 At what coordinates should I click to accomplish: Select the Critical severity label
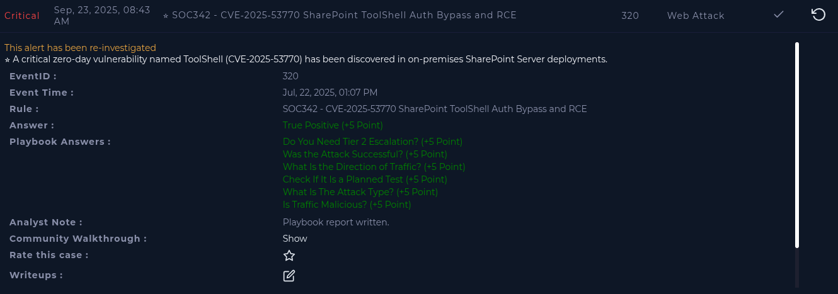pos(22,15)
